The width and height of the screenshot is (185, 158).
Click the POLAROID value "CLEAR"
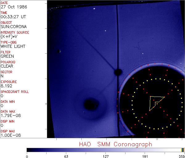(7, 66)
